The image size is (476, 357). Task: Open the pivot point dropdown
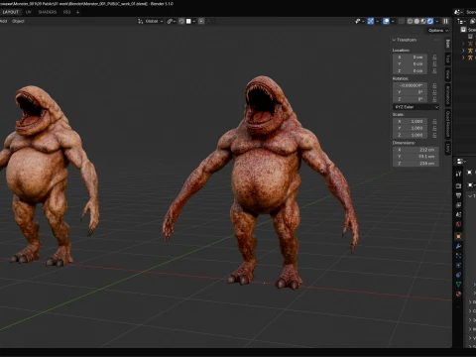click(x=172, y=21)
